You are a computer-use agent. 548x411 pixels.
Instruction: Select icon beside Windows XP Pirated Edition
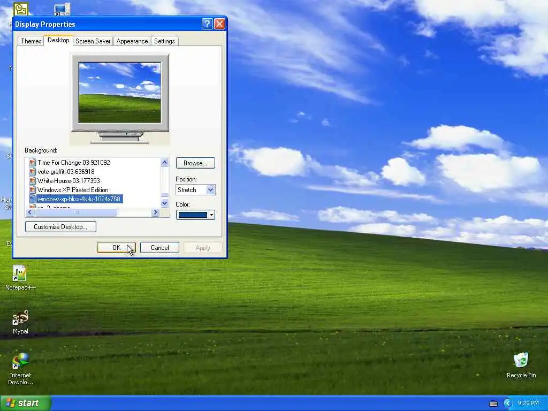point(33,189)
